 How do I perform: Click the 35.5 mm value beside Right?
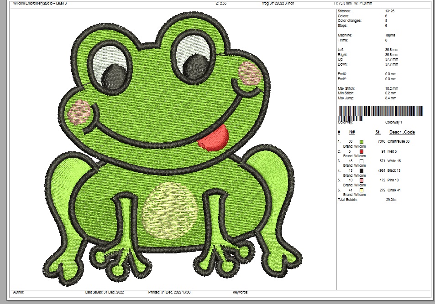coord(392,55)
